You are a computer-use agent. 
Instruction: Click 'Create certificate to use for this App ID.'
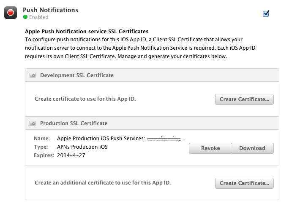pos(85,99)
